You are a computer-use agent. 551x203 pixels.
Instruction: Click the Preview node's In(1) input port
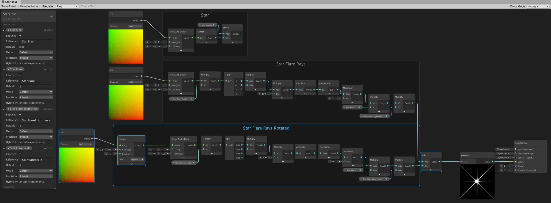tap(462, 162)
